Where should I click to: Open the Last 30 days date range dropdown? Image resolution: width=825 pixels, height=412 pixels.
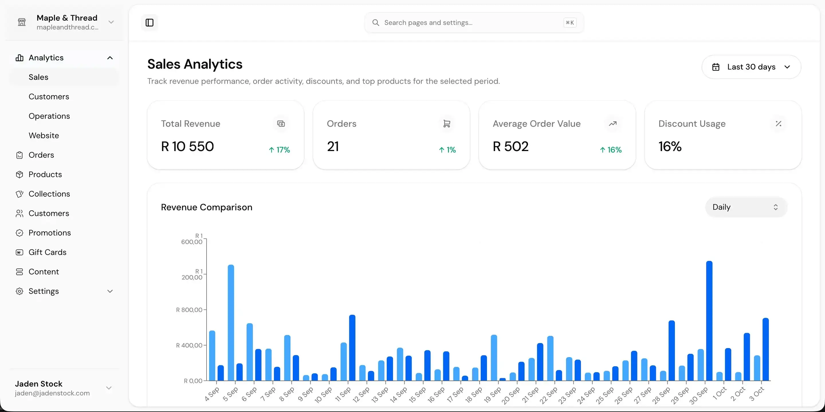(x=751, y=67)
